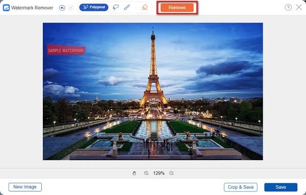Undo the last action
This screenshot has height=195, width=306.
(x=62, y=8)
